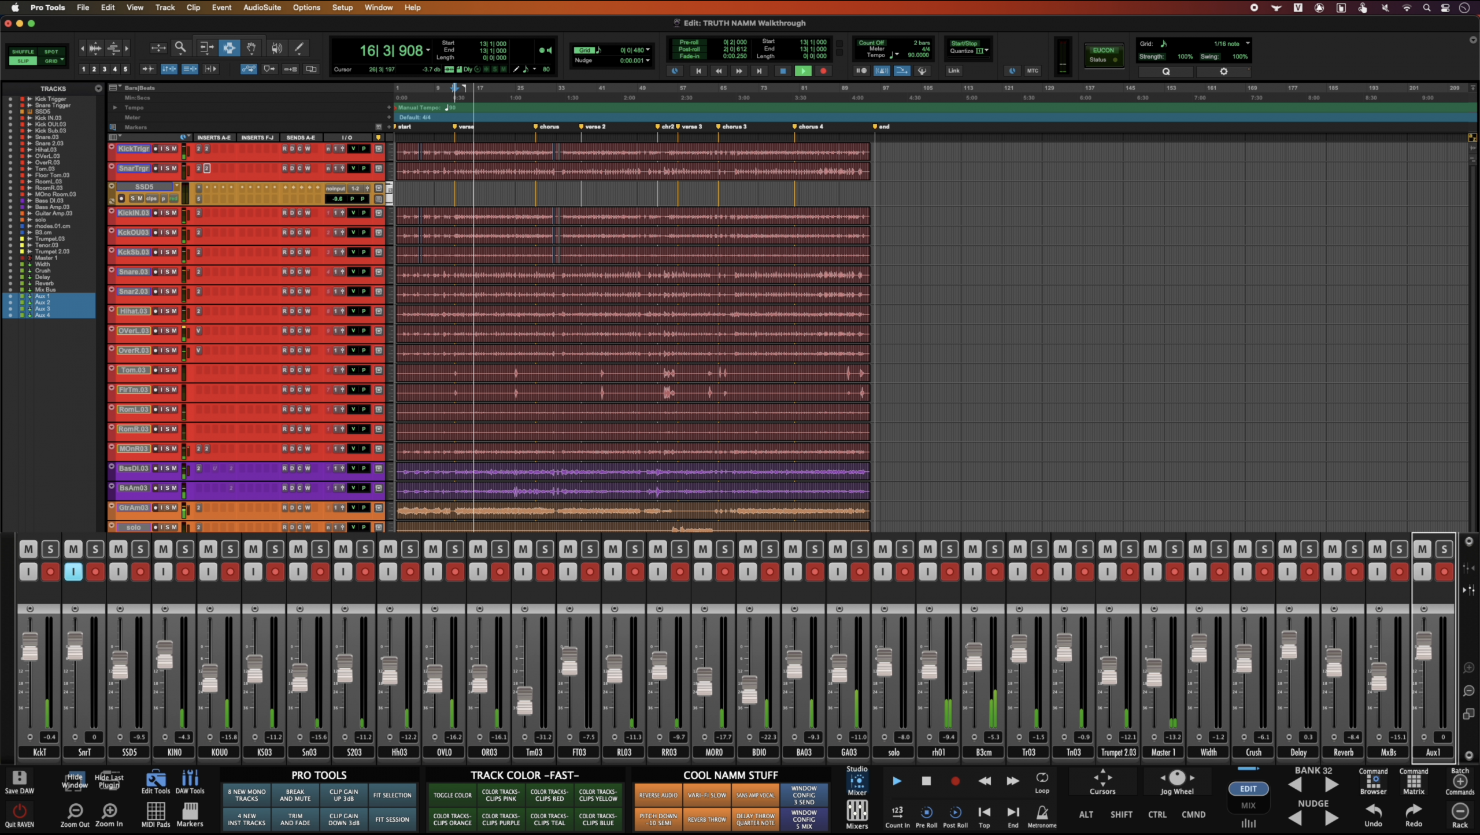Enable Shuffle edit mode
1480x835 pixels.
[x=23, y=51]
